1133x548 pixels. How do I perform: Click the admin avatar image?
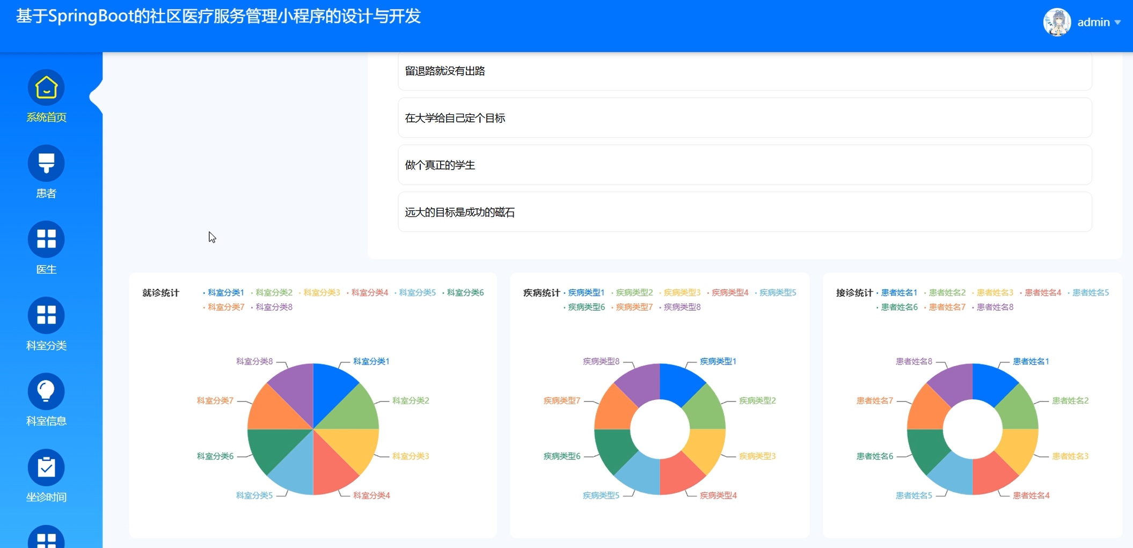pos(1057,22)
